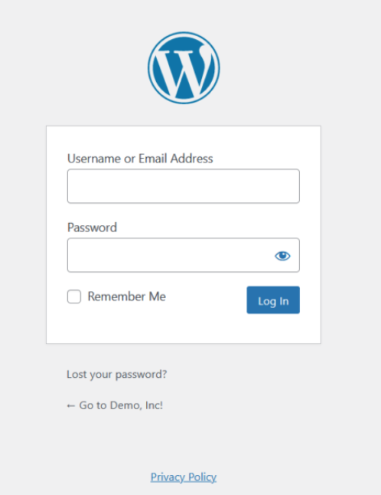The width and height of the screenshot is (381, 495).
Task: Click the Log In button text
Action: click(273, 301)
